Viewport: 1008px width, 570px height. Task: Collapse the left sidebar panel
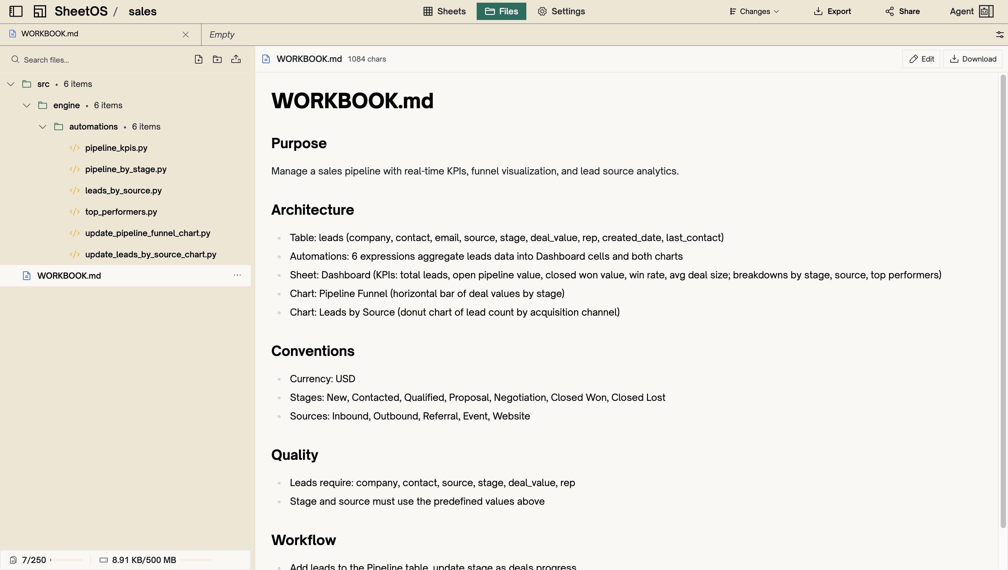[16, 11]
